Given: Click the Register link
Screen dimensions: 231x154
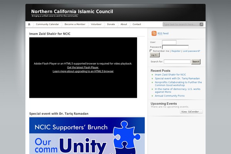Looking at the screenshot, I should click(x=176, y=51).
